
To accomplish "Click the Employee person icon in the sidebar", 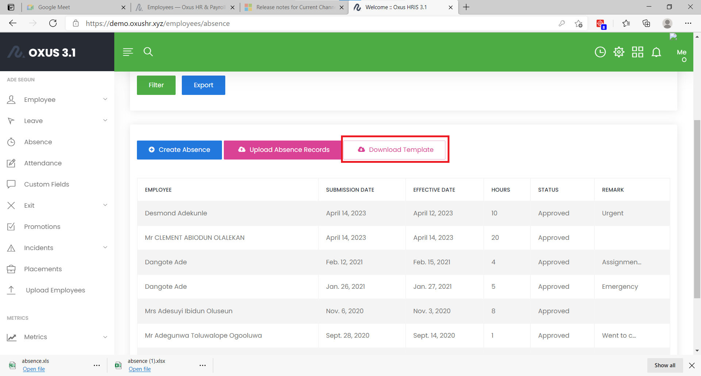I will click(x=11, y=100).
